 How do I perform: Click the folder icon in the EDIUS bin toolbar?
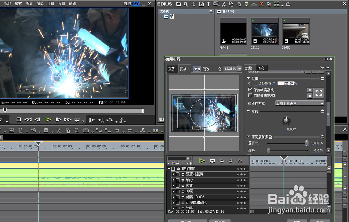point(178,4)
